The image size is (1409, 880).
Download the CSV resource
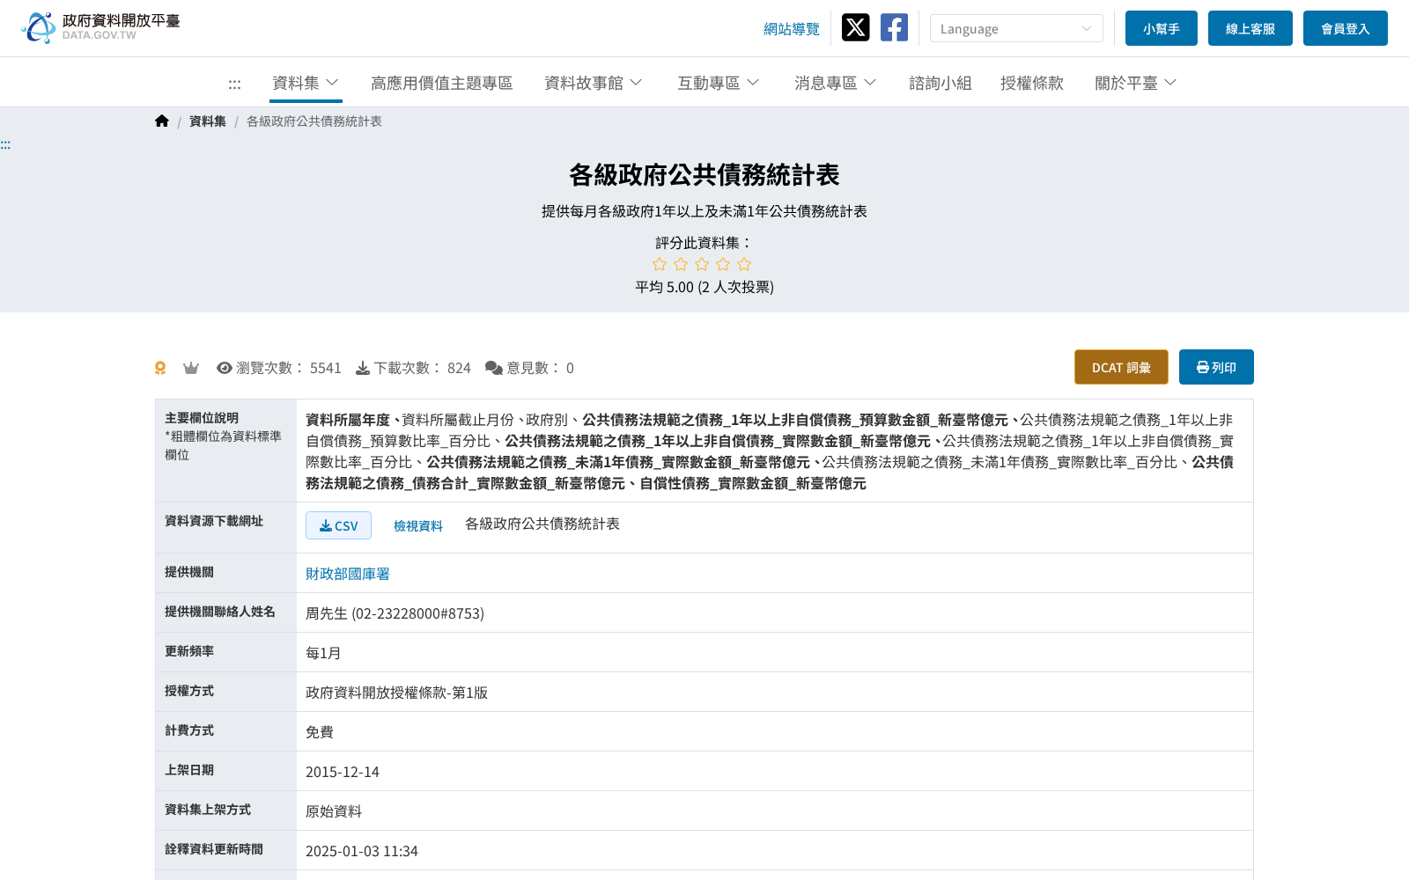[x=338, y=525]
